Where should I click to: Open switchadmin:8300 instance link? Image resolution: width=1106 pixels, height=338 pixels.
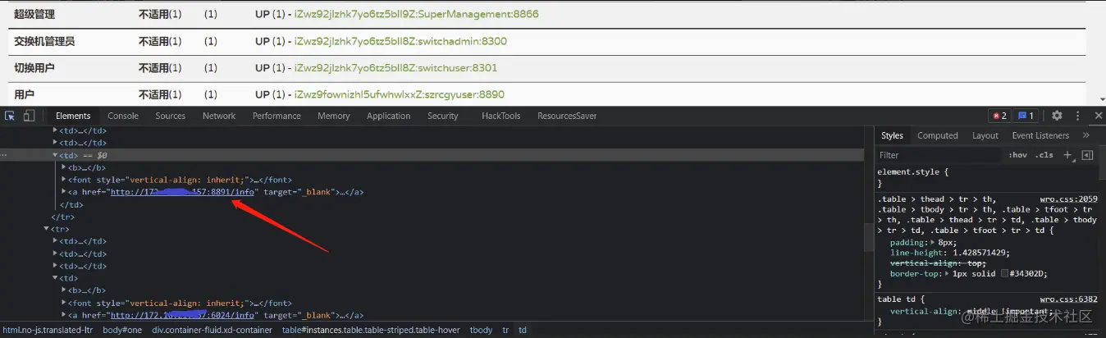tap(400, 41)
